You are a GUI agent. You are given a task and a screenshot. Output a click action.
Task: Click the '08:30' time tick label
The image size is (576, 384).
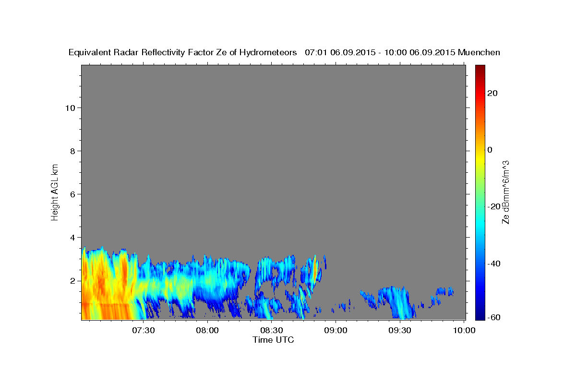pyautogui.click(x=271, y=330)
